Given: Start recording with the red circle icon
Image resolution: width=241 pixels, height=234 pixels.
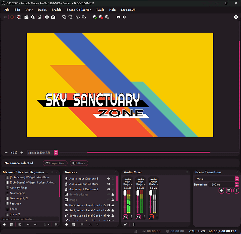Looking at the screenshot, I should coord(12,17).
